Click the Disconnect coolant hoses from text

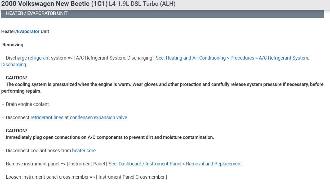38,151
